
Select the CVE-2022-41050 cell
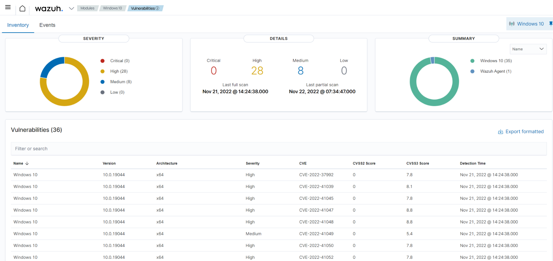coord(316,246)
